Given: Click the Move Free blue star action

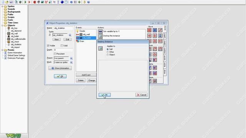Looking at the screenshot, I should [x=155, y=30].
